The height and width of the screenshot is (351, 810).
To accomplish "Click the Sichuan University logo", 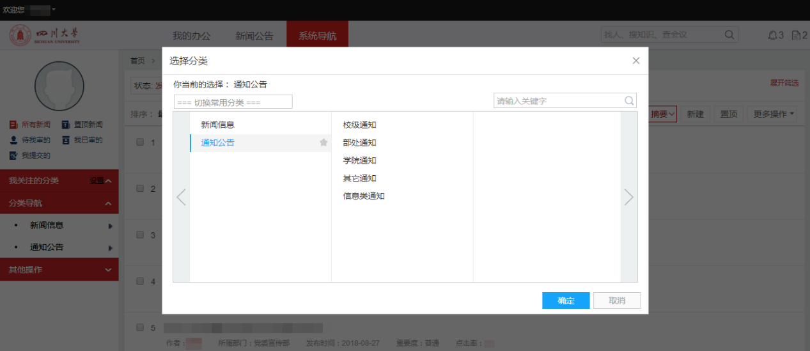I will click(x=45, y=35).
